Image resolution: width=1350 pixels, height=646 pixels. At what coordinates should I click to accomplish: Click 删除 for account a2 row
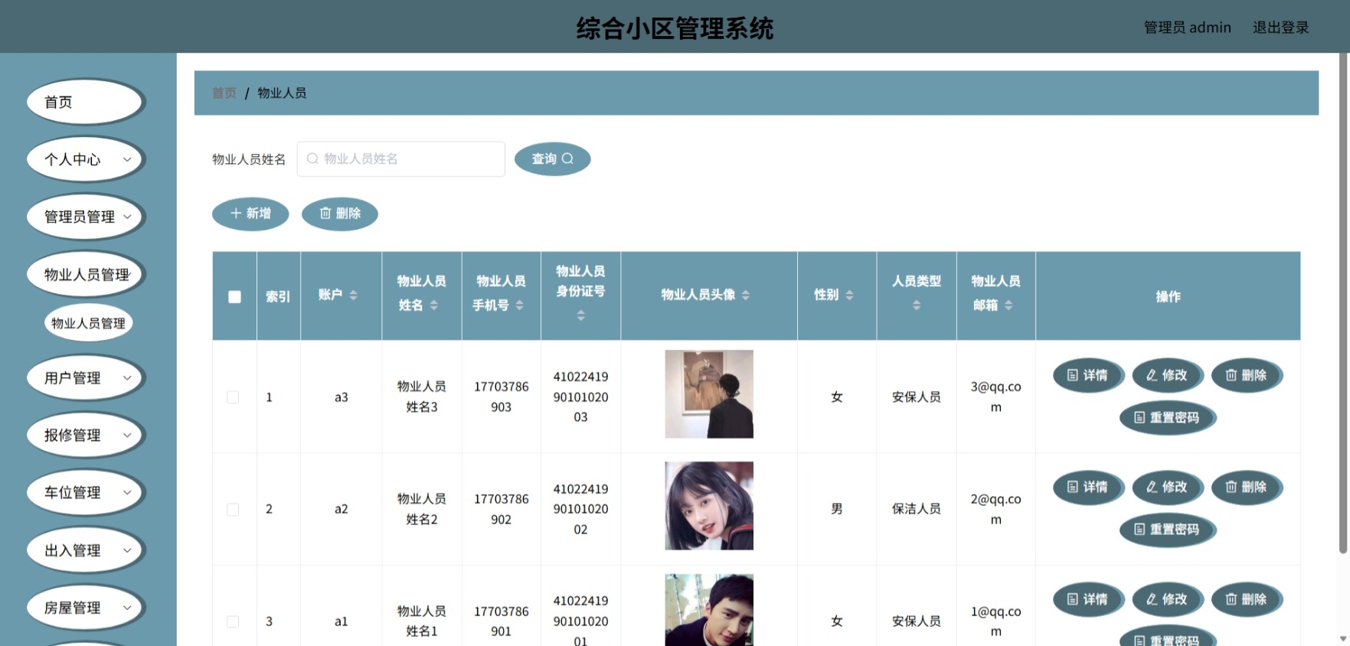(1246, 487)
